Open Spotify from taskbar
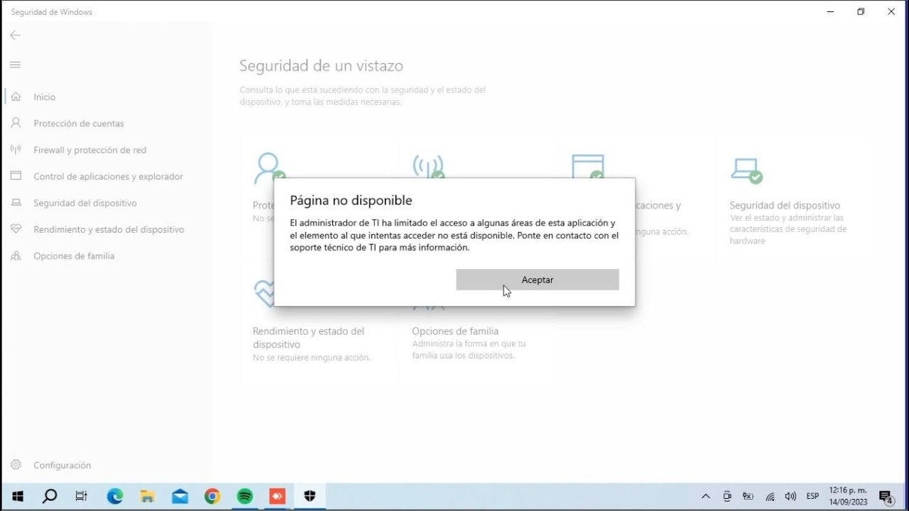This screenshot has height=511, width=909. pos(245,496)
